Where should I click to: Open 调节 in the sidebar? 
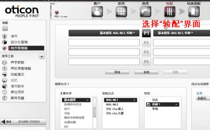[14, 36]
